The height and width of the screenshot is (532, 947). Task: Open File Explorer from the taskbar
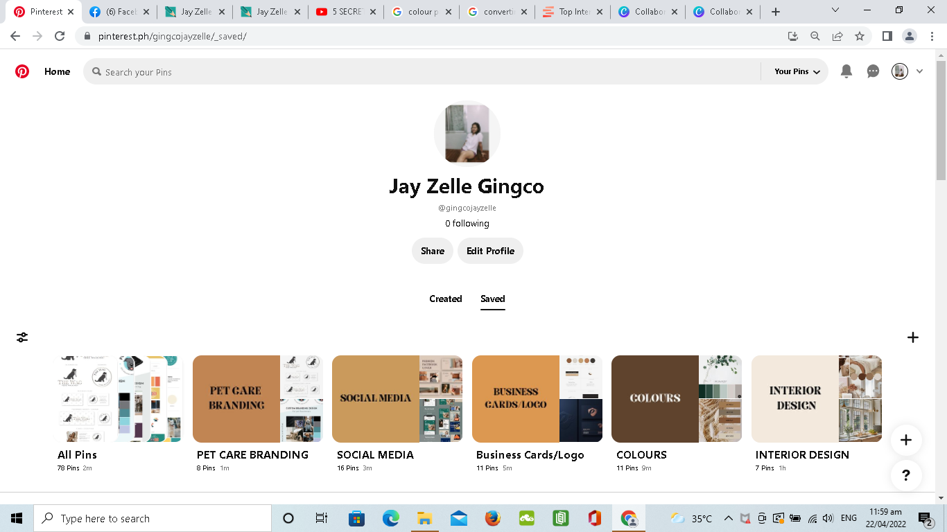pyautogui.click(x=425, y=518)
